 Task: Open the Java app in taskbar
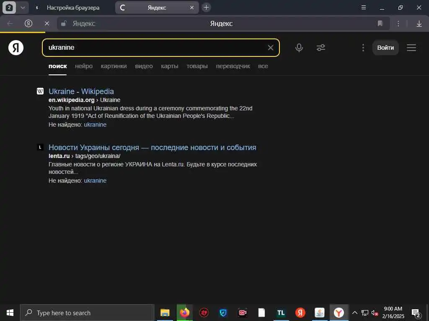(x=320, y=313)
